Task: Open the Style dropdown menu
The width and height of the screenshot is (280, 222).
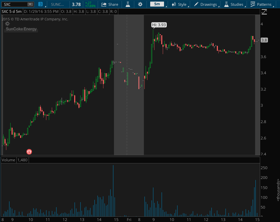Action: point(179,4)
